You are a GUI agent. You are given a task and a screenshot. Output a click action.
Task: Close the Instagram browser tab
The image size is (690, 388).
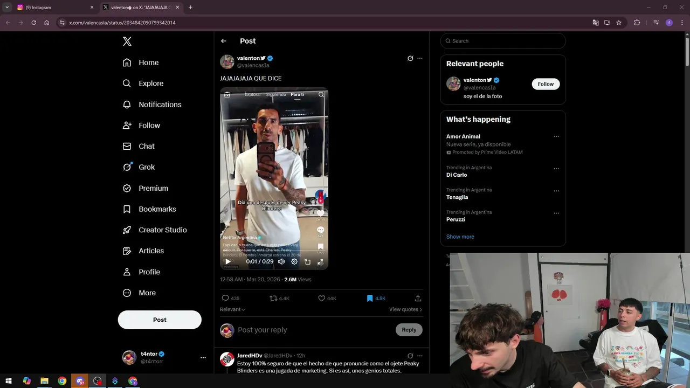coord(92,8)
